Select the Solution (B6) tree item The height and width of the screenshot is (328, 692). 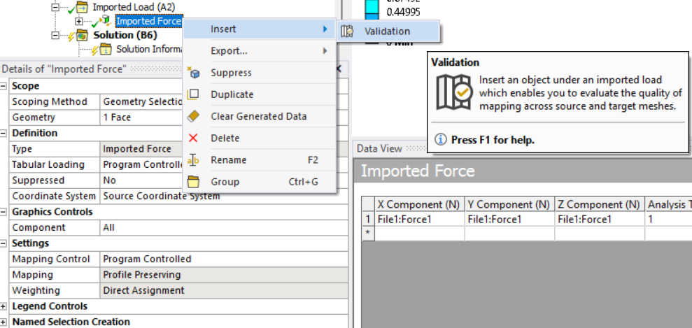[x=125, y=35]
